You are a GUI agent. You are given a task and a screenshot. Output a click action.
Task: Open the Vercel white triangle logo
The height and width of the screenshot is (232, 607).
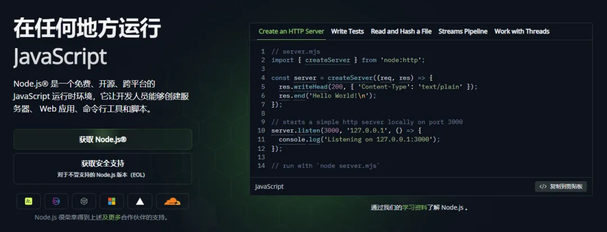[x=140, y=201]
